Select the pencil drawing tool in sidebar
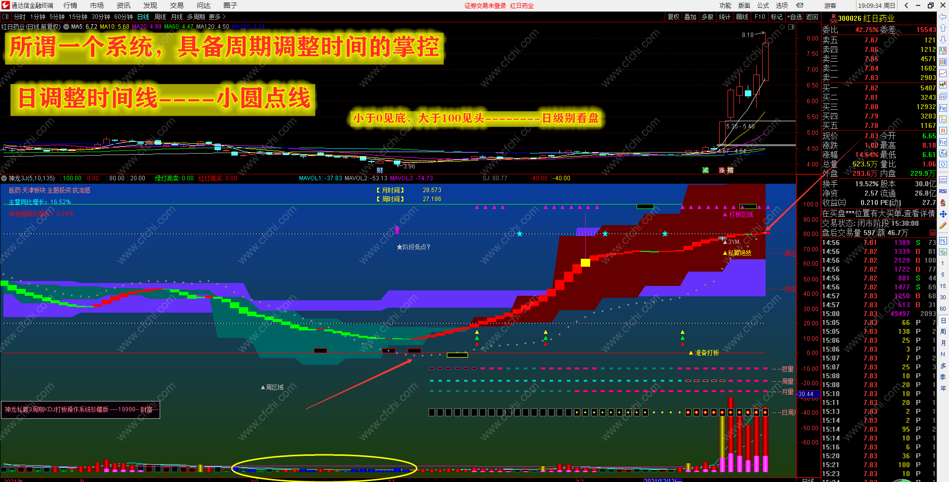The width and height of the screenshot is (949, 482). tap(943, 225)
